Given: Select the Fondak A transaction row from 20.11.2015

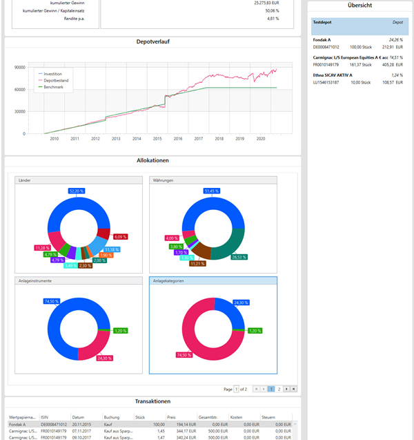Looking at the screenshot, I should click(x=150, y=424).
